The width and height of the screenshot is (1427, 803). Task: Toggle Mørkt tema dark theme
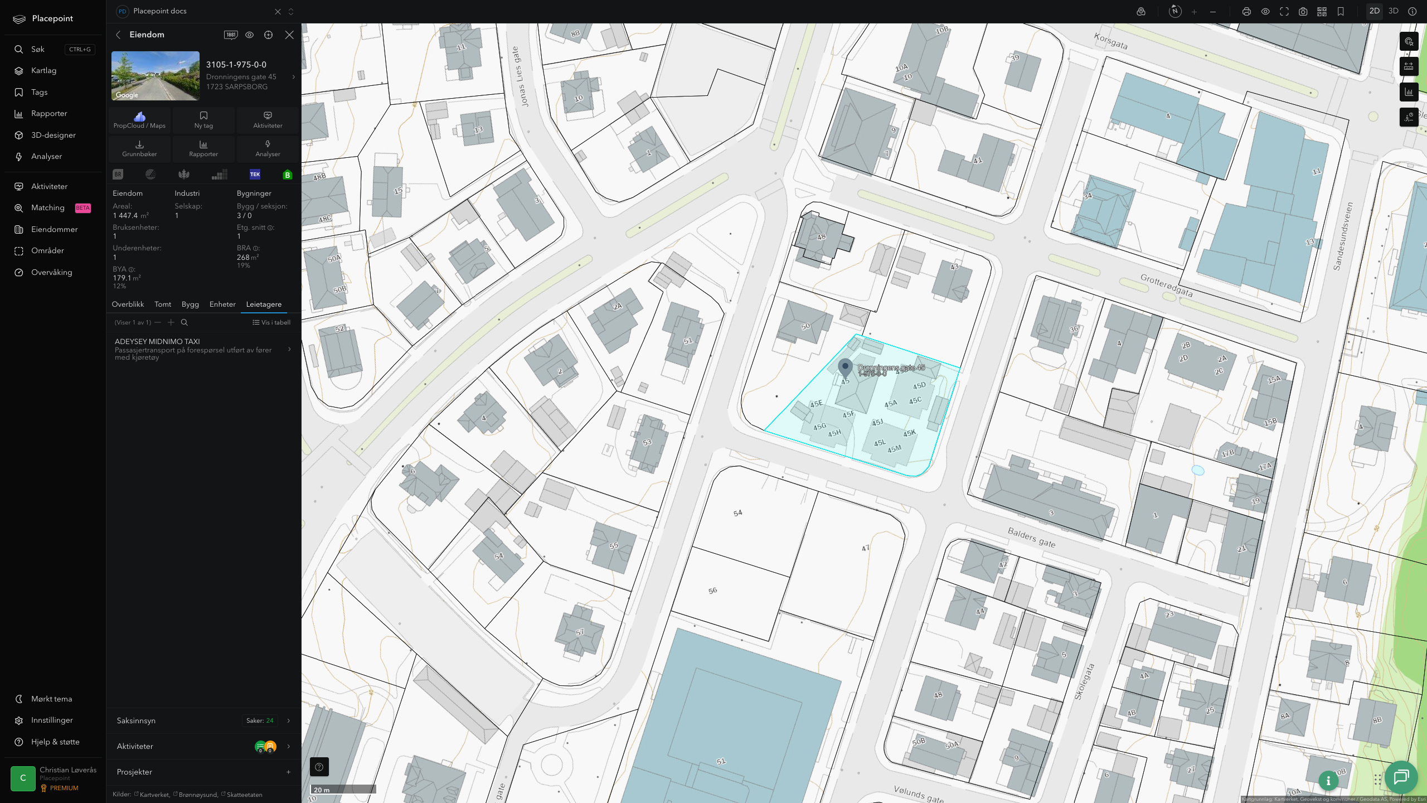coord(51,699)
